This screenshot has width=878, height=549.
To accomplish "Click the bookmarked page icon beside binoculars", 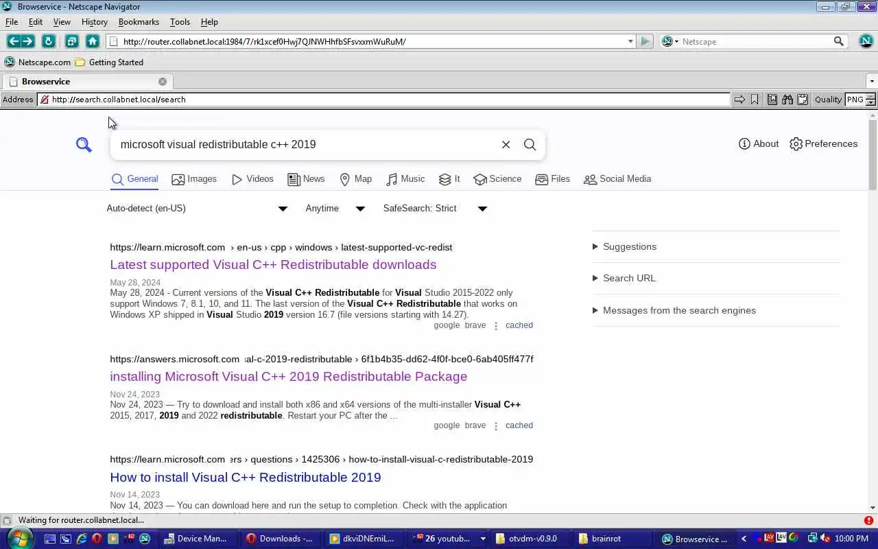I will point(772,100).
